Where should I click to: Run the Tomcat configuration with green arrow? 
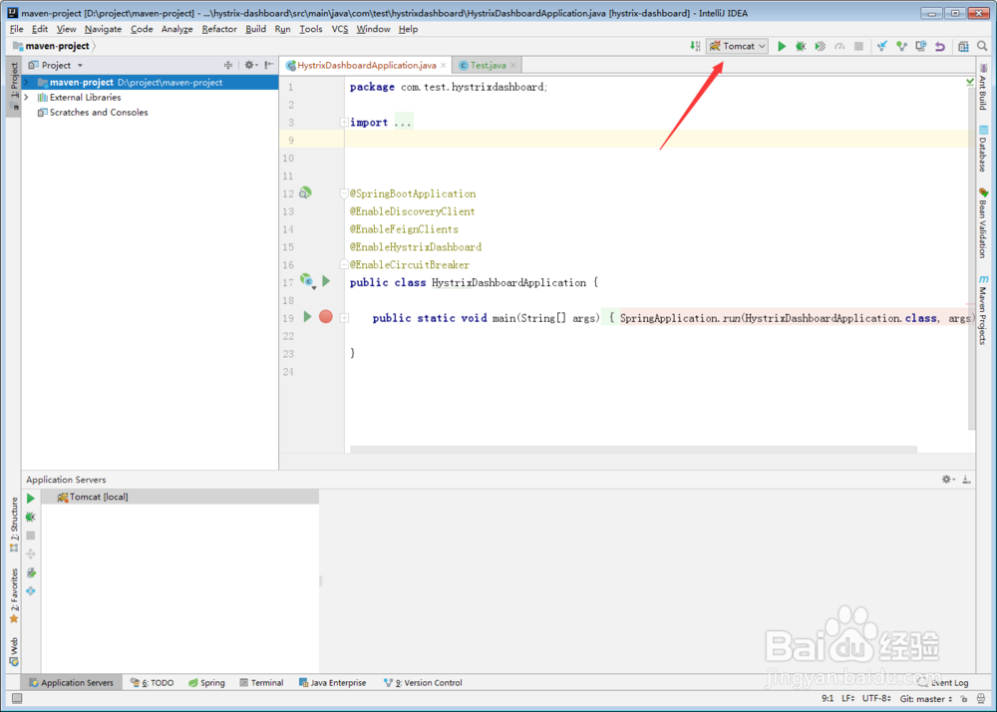tap(782, 46)
